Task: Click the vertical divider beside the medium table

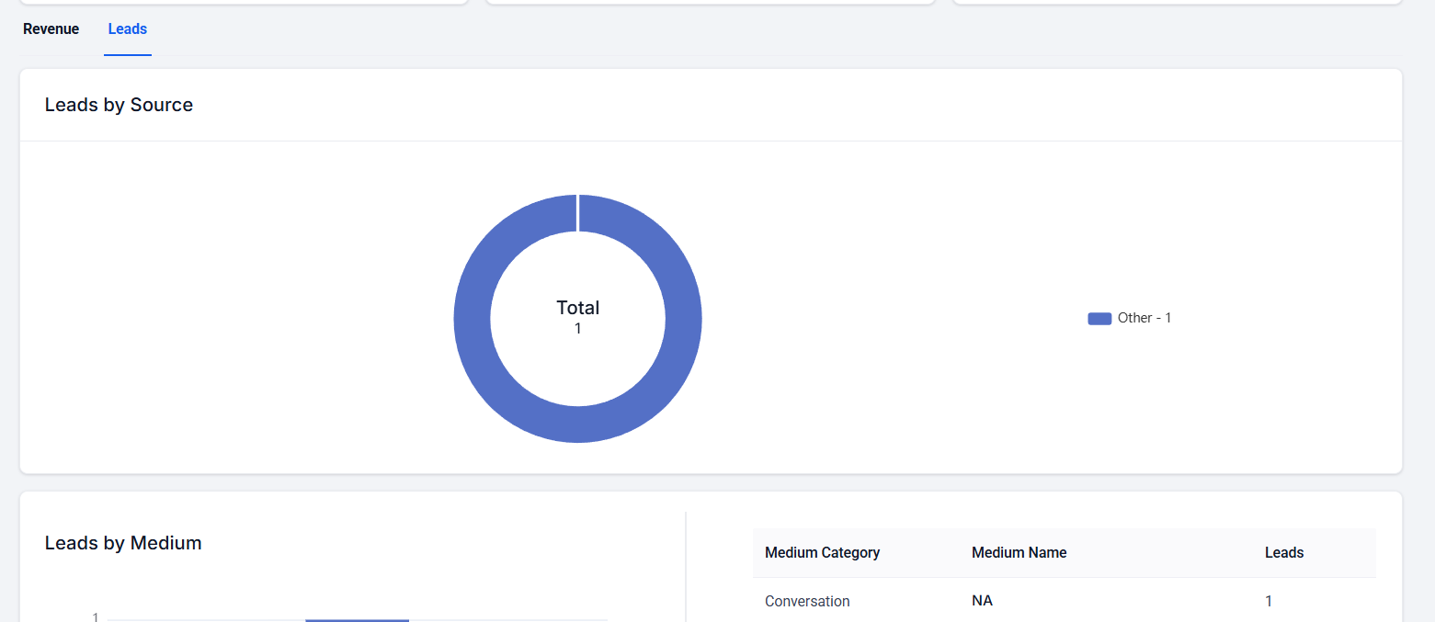Action: [x=686, y=565]
